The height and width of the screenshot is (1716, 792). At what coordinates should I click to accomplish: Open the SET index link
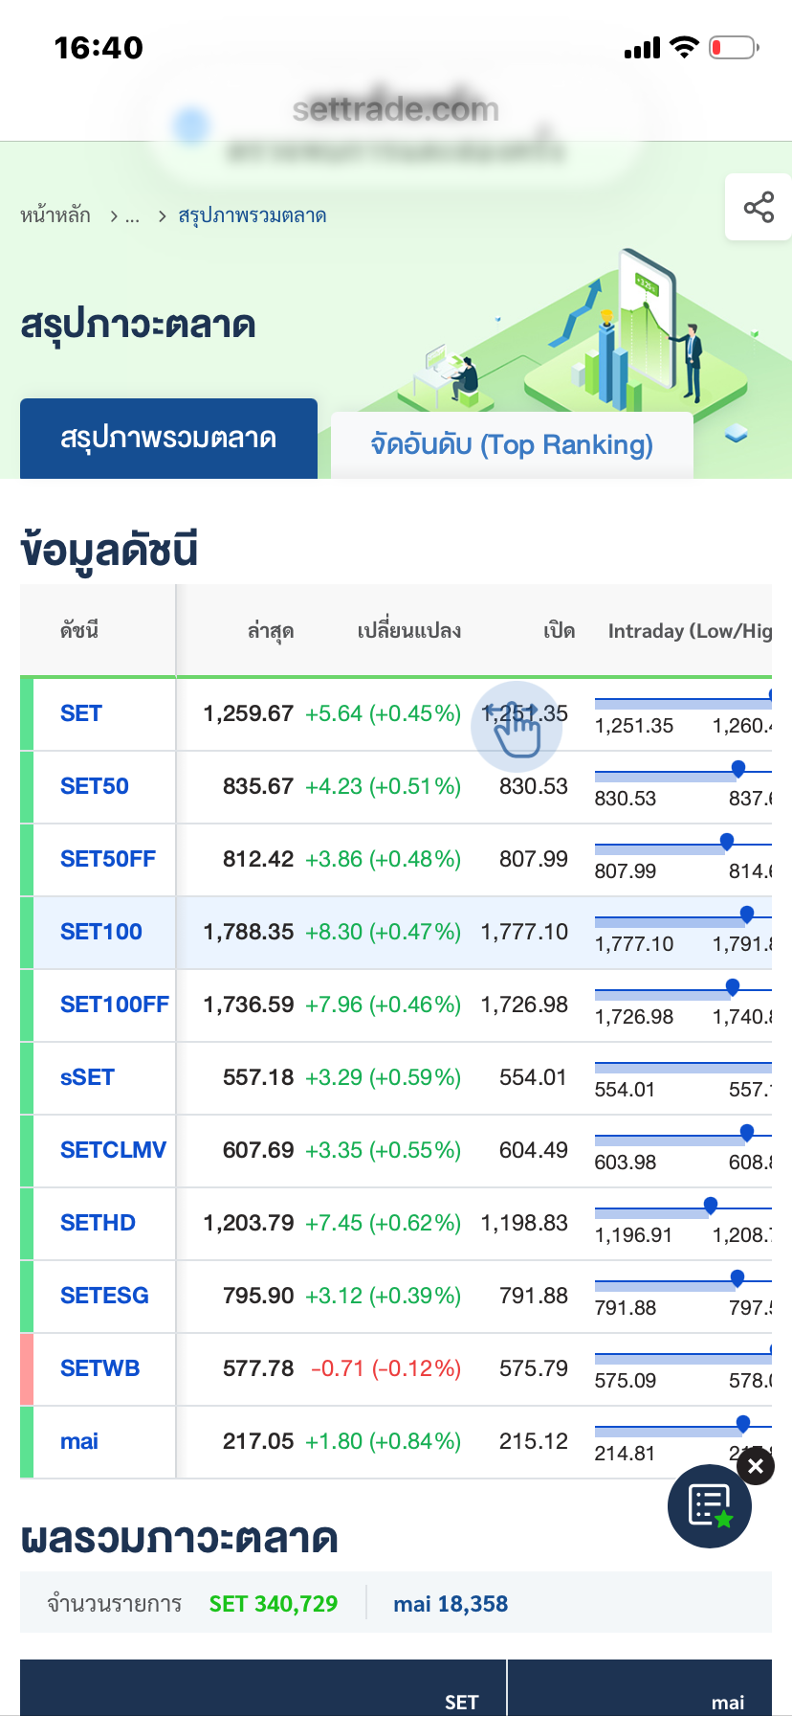tap(81, 713)
